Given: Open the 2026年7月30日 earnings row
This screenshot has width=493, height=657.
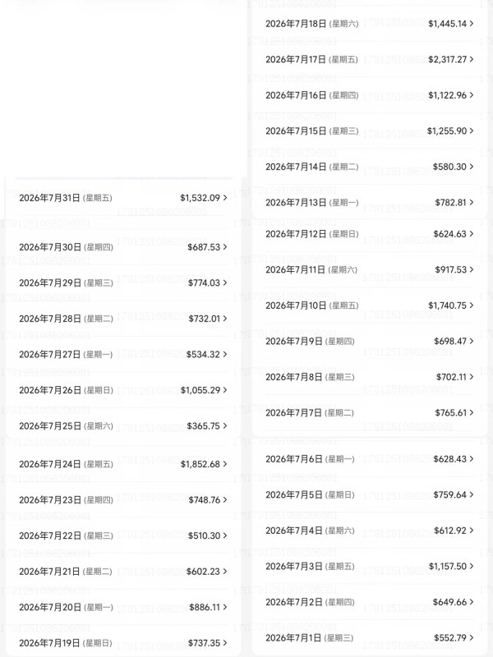Looking at the screenshot, I should pos(123,247).
